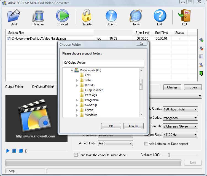The image size is (207, 176).
Task: Click the grid icon in right sidebar
Action: [201, 56]
